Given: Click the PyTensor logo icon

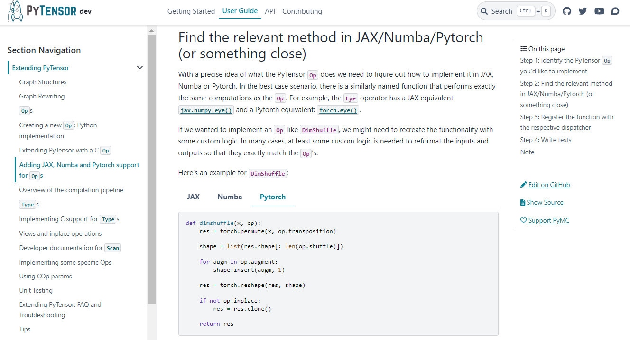Looking at the screenshot, I should click(x=14, y=10).
